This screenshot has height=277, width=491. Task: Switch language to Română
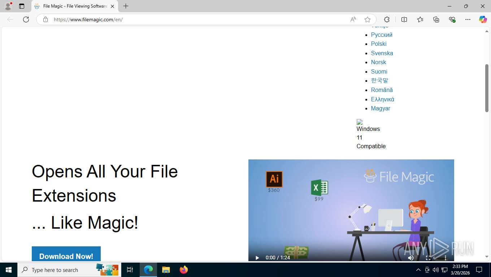coord(382,90)
